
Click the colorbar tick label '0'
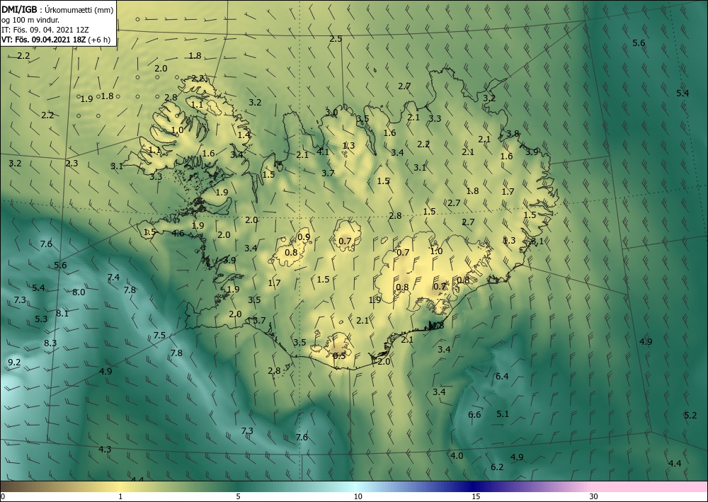pos(3,496)
